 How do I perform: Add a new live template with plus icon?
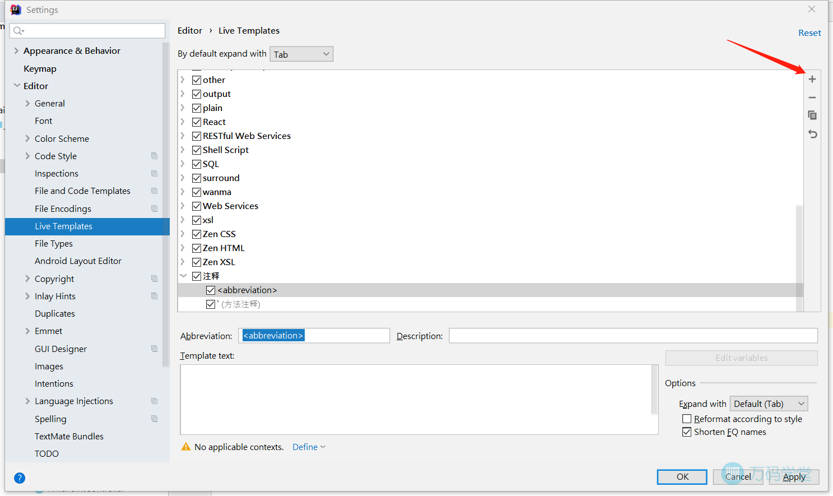(x=812, y=79)
